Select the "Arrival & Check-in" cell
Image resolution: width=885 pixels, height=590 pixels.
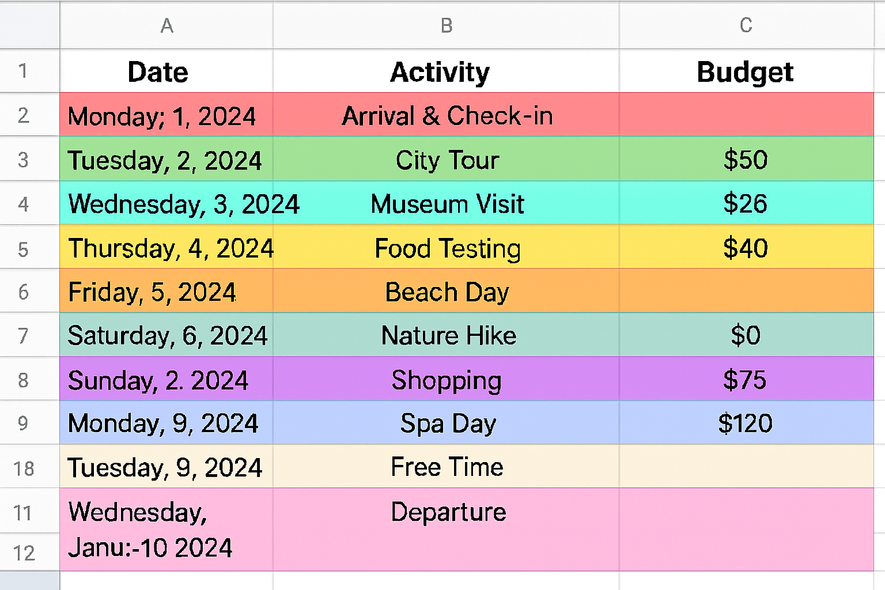pyautogui.click(x=447, y=116)
